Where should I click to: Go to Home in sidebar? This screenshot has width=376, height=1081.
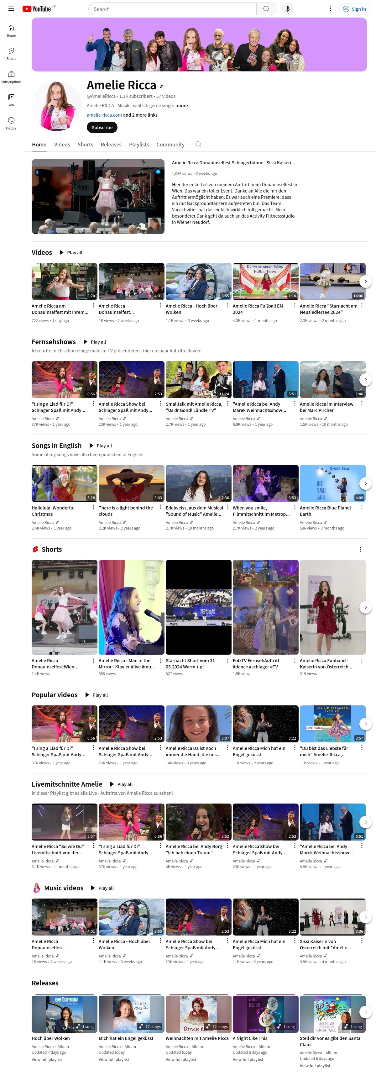(11, 31)
